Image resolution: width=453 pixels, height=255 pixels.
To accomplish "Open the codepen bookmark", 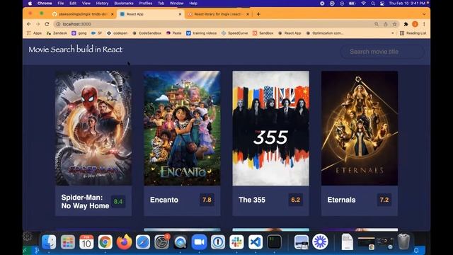I will [117, 33].
